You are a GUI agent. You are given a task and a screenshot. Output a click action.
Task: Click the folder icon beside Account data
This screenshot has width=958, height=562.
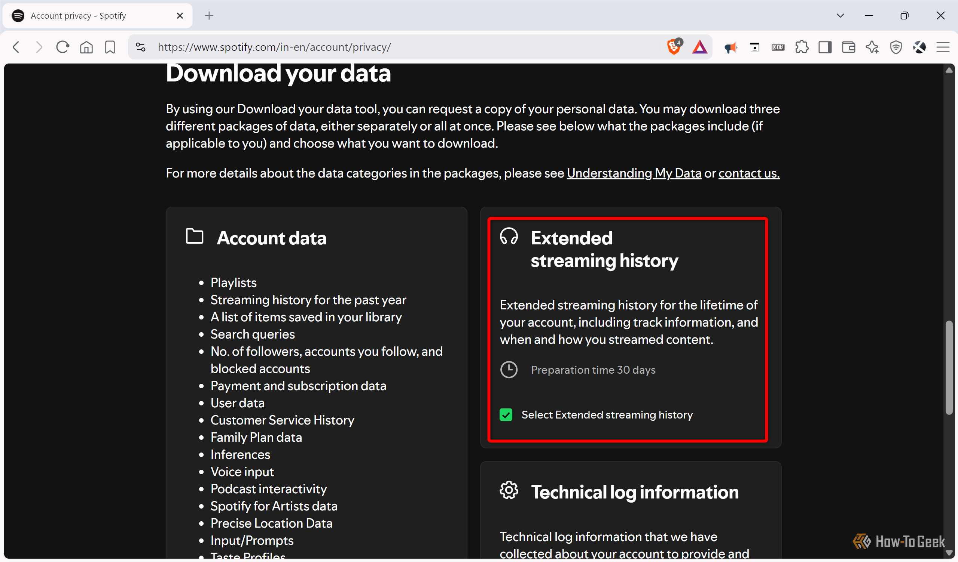click(x=194, y=236)
